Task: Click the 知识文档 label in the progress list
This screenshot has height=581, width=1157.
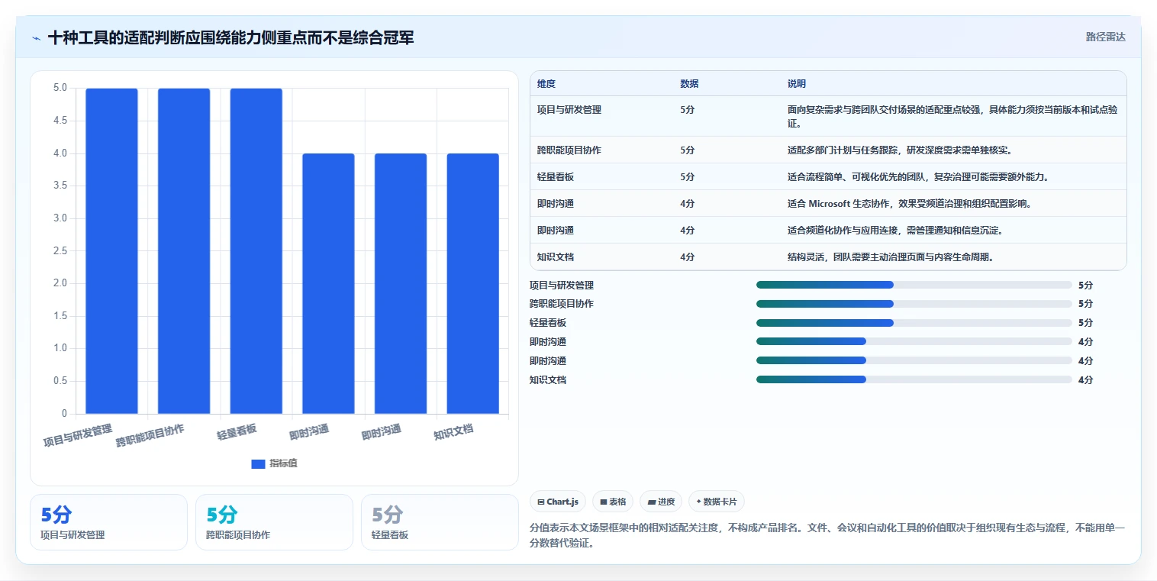Action: [548, 379]
